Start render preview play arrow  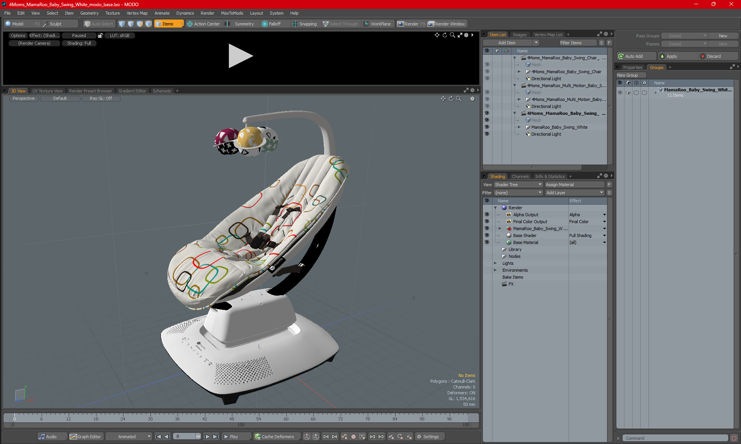(240, 56)
